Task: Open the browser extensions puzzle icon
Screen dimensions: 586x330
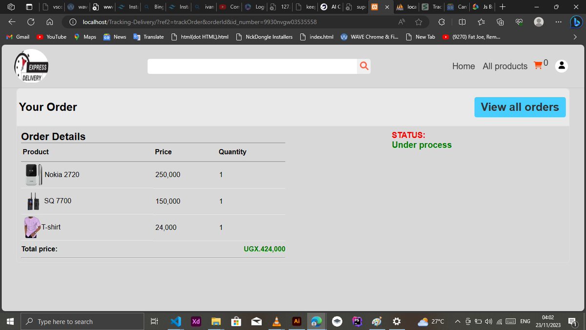Action: pos(441,22)
